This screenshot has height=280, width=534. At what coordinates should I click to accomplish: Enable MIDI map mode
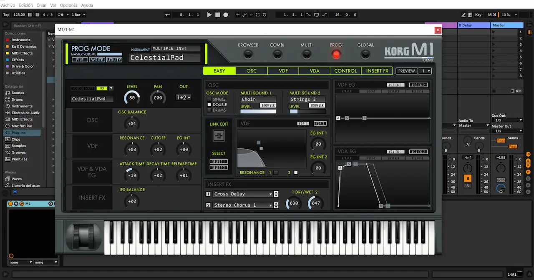pyautogui.click(x=492, y=15)
